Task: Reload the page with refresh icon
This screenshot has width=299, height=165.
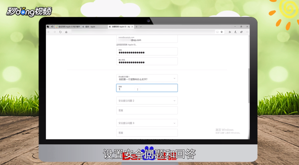Action: pyautogui.click(x=60, y=32)
